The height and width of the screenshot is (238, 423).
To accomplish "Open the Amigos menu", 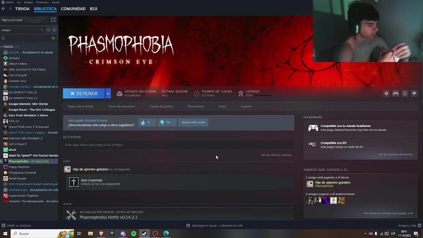I will (28, 2).
